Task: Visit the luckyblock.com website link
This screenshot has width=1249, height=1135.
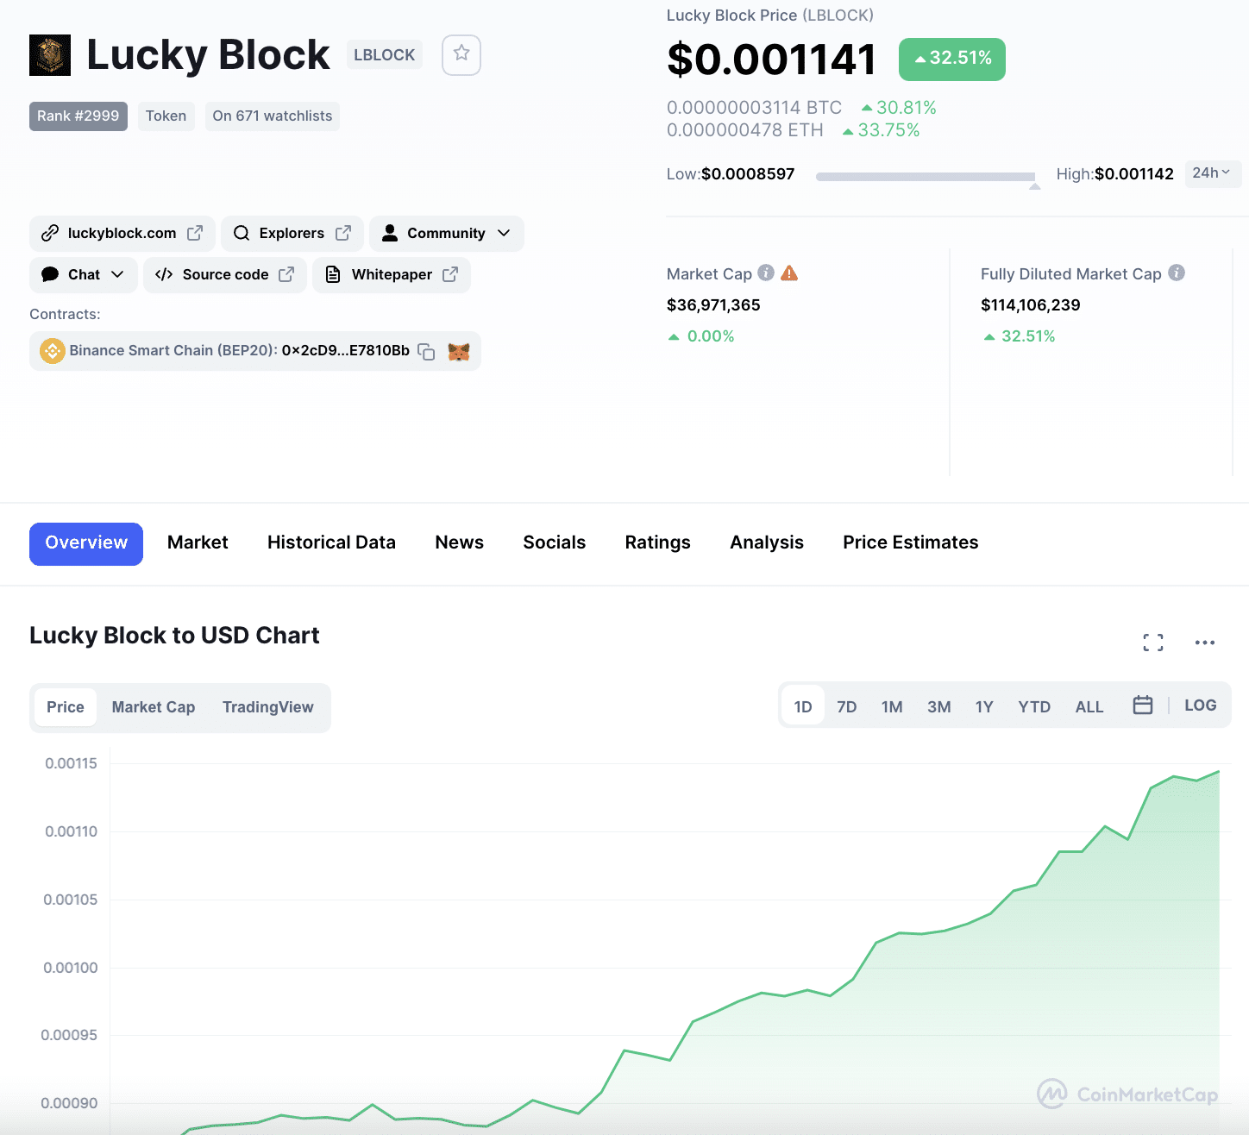Action: pos(122,233)
